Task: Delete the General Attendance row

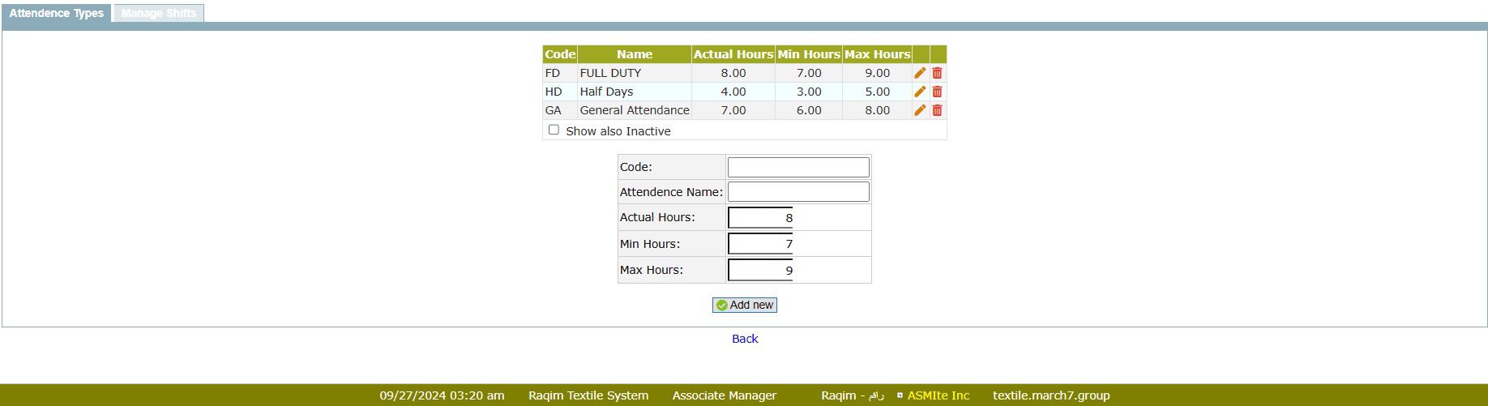Action: tap(937, 110)
